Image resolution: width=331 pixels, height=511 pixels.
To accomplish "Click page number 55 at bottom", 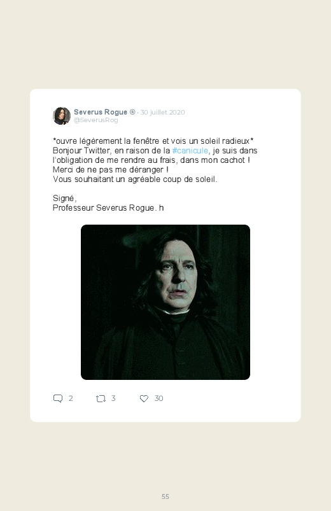I will click(x=165, y=496).
